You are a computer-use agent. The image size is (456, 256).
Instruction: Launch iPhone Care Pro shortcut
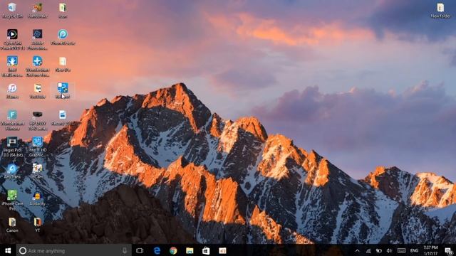tap(12, 201)
